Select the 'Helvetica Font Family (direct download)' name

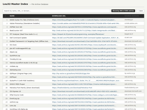click(x=24, y=88)
